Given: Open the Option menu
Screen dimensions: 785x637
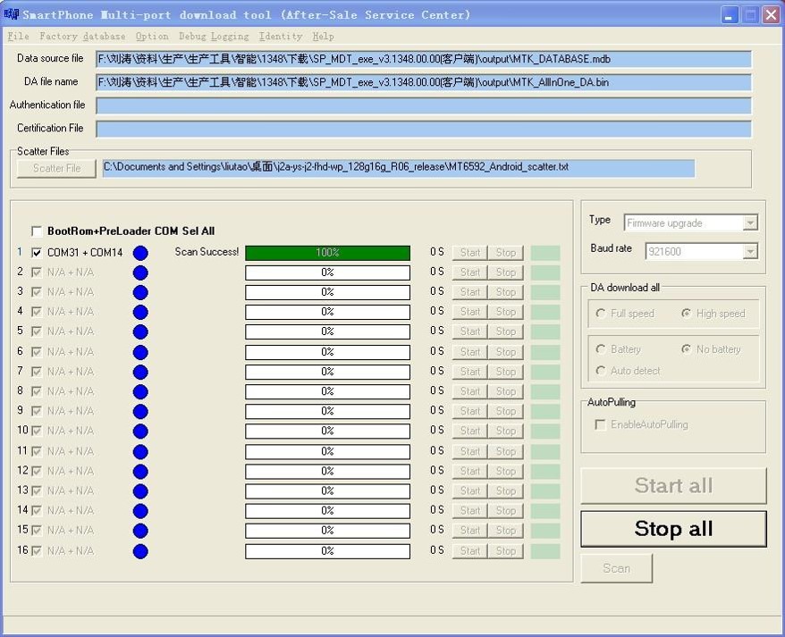Looking at the screenshot, I should (x=152, y=37).
